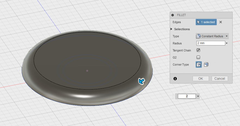The image size is (240, 126).
Task: Click the FILLET dialog title
Action: coord(181,15)
